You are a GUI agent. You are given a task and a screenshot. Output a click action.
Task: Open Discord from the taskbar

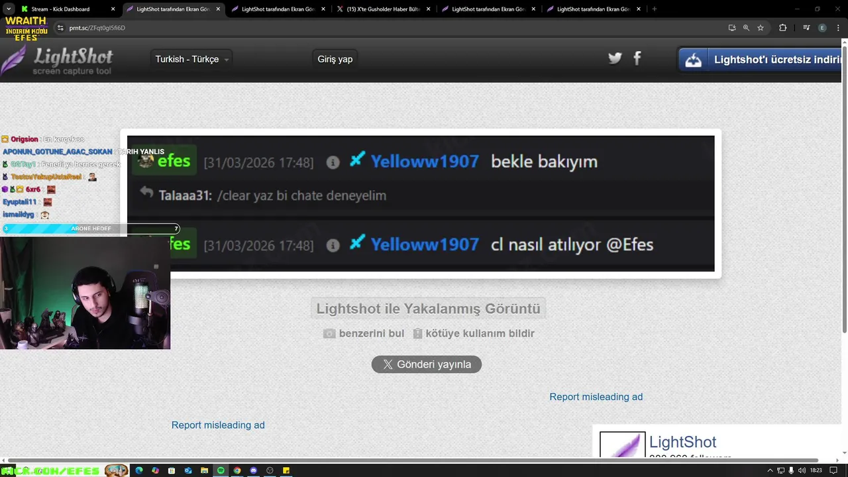[253, 470]
